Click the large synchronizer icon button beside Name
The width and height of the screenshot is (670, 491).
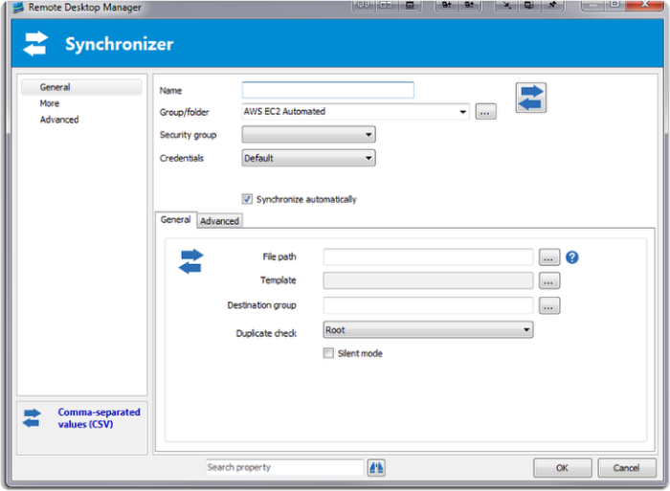pyautogui.click(x=530, y=98)
